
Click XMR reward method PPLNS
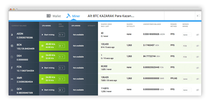click(174, 78)
